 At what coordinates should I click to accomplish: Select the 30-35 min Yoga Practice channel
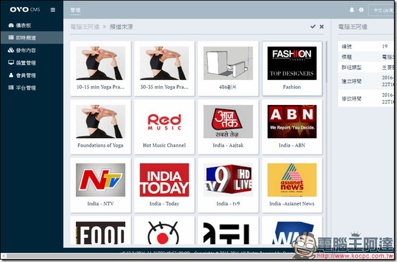tap(165, 69)
